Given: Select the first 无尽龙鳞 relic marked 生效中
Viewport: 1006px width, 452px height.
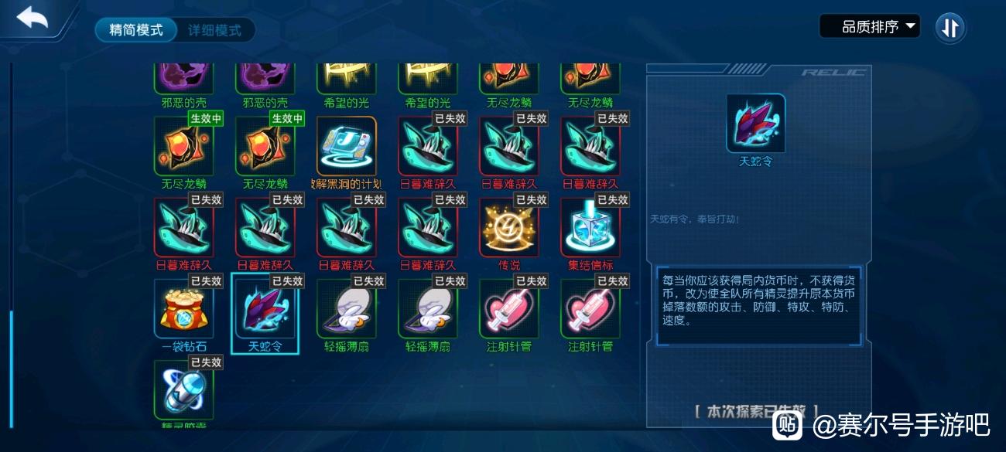Looking at the screenshot, I should (x=183, y=145).
